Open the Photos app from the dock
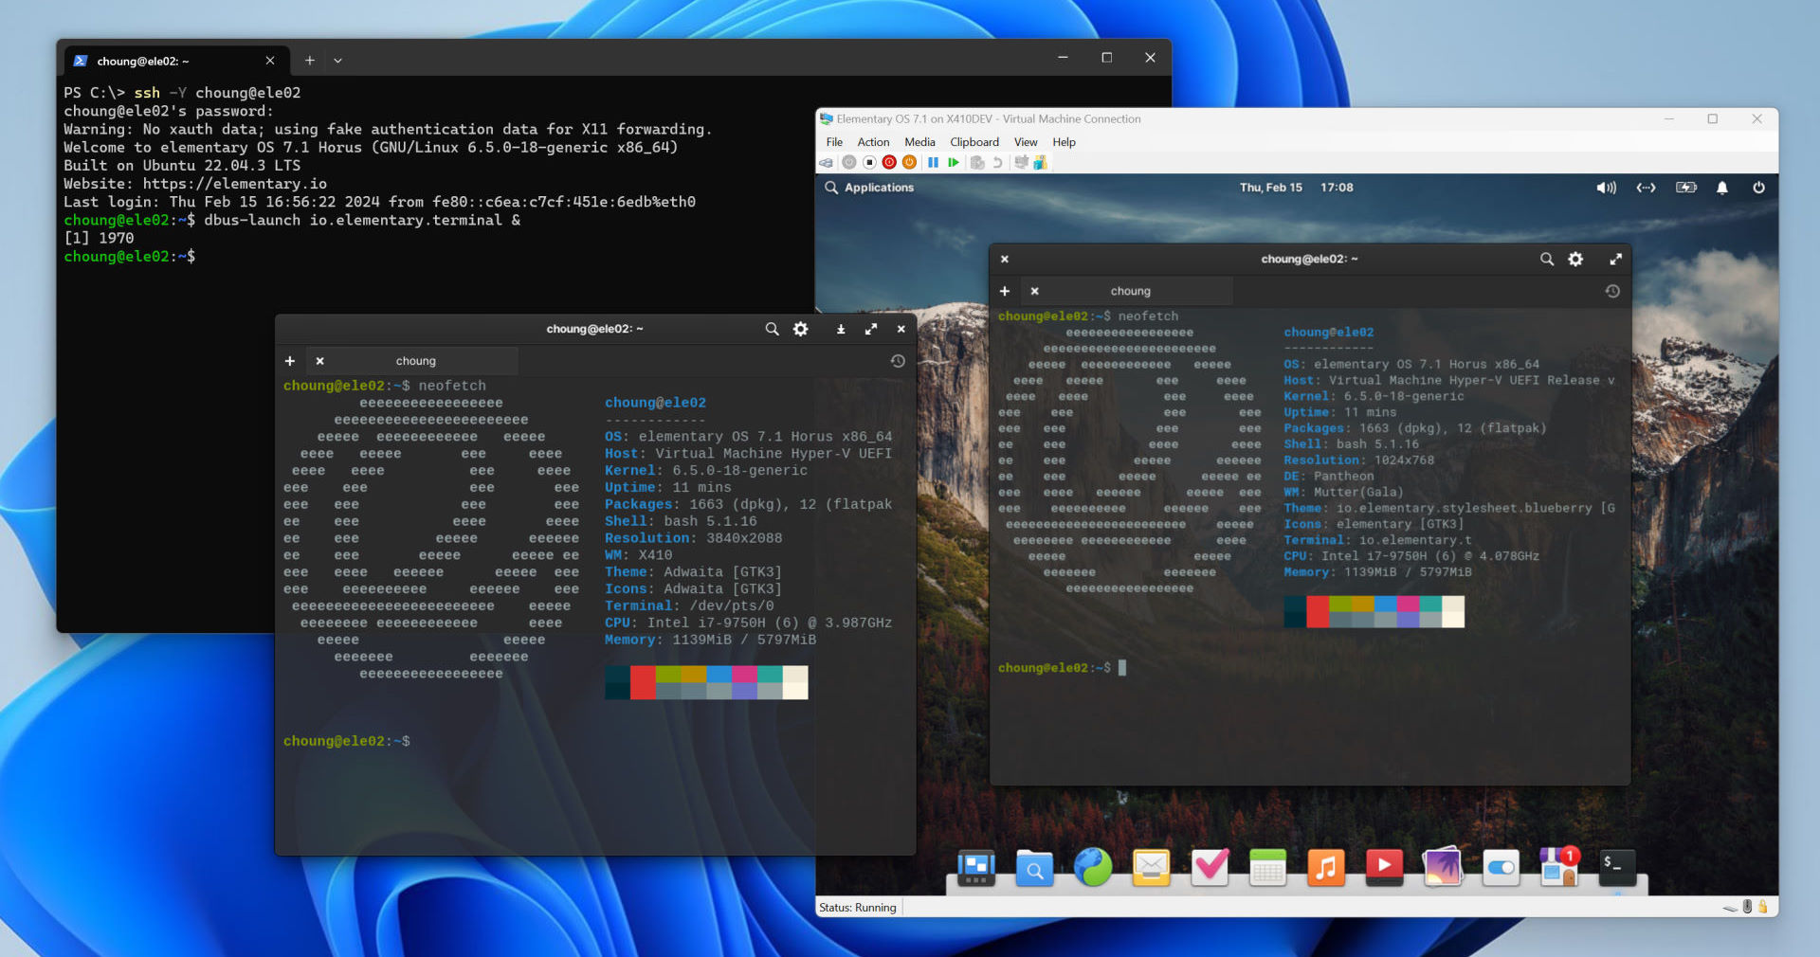1820x957 pixels. coord(1442,867)
